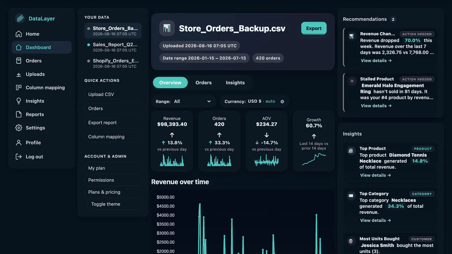Image resolution: width=452 pixels, height=254 pixels.
Task: Open Column mapping sidebar icon
Action: (19, 87)
